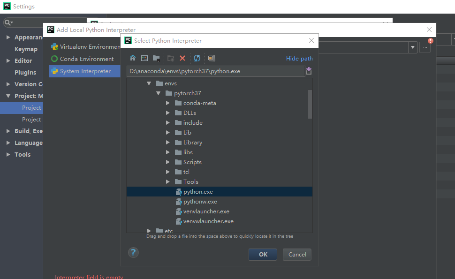Open Keymap settings page
This screenshot has width=455, height=279.
click(x=26, y=49)
